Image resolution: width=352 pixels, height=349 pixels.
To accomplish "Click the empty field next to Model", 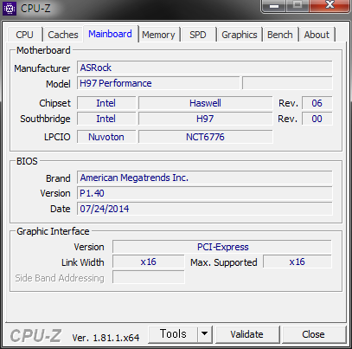I will click(287, 83).
